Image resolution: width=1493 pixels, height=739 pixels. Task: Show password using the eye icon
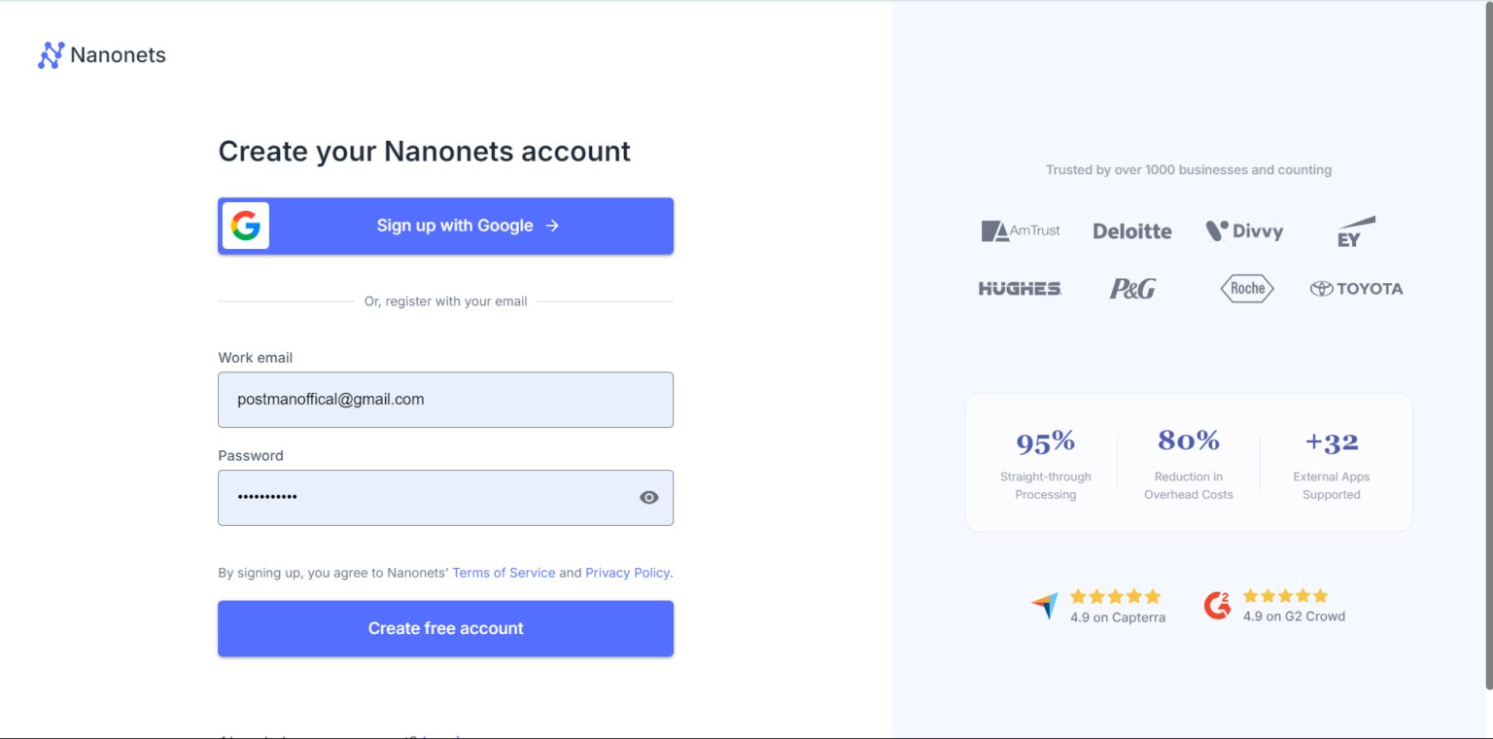click(648, 498)
